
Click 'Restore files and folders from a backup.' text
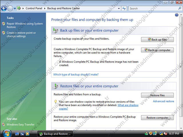pyautogui.click(x=77, y=94)
